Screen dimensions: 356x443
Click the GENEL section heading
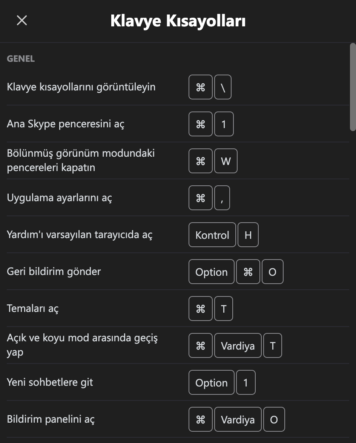pos(21,59)
